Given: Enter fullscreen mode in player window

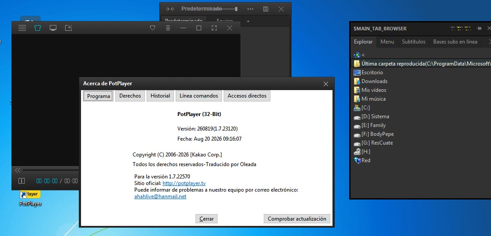Looking at the screenshot, I should [x=214, y=28].
